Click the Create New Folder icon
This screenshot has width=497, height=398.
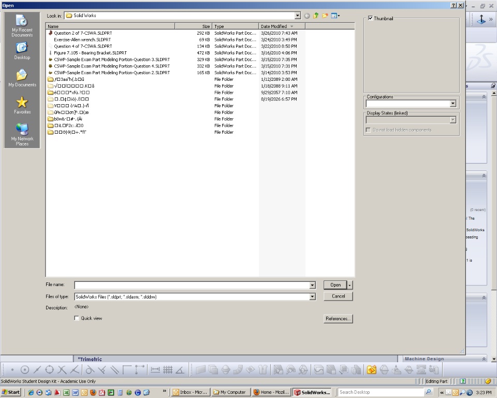pos(325,16)
